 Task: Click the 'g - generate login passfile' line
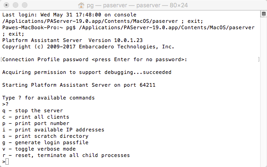point(45,142)
